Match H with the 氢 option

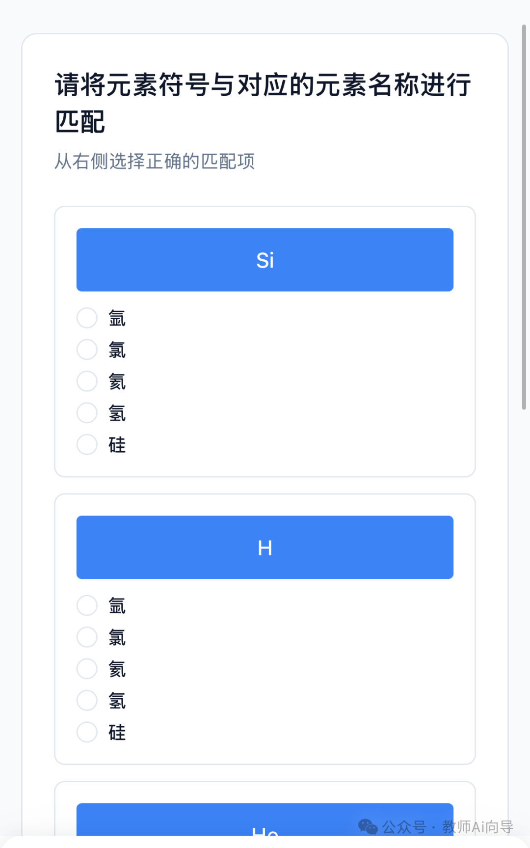click(87, 701)
